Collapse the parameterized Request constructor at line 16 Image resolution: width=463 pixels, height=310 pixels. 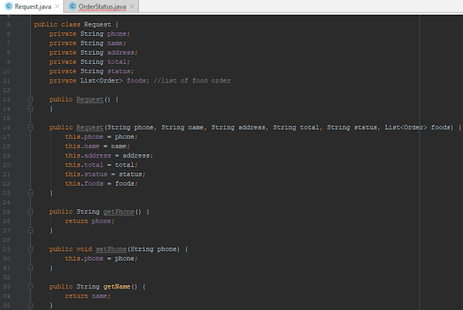(31, 128)
